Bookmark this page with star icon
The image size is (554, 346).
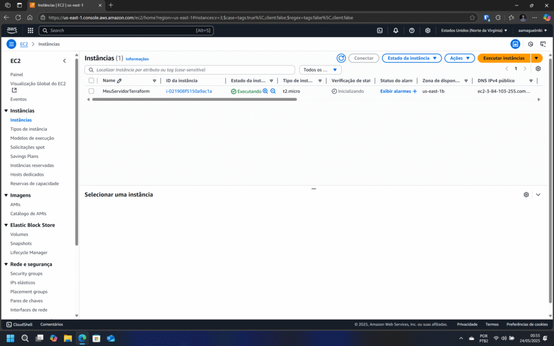tap(472, 18)
